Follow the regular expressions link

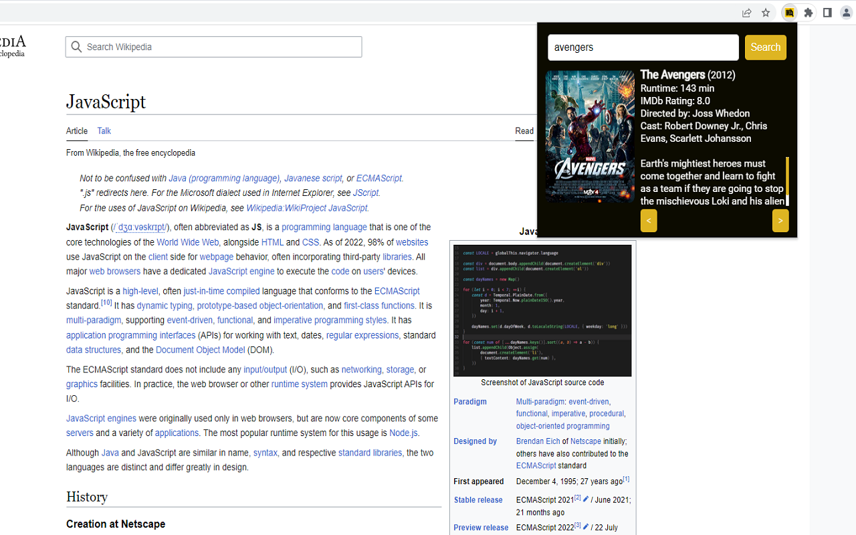point(362,335)
